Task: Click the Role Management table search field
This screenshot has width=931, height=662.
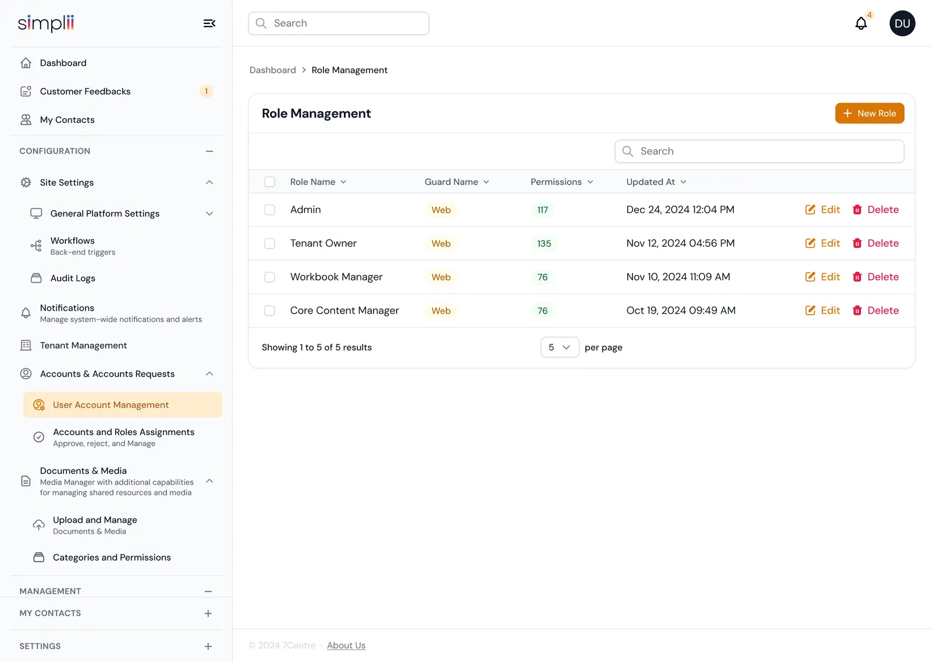Action: pos(759,151)
